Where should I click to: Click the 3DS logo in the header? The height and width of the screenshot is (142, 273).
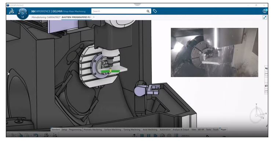click(11, 11)
